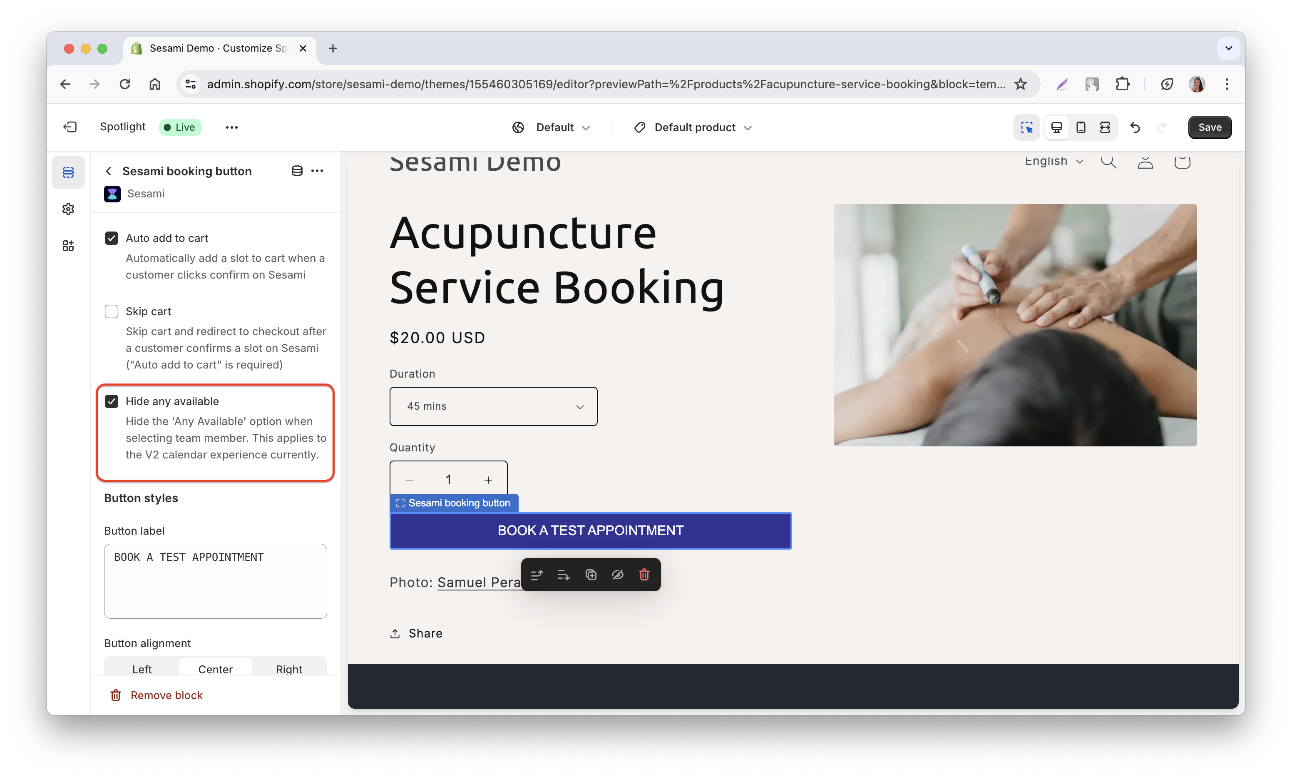Toggle the inspector selection tool

coord(1026,127)
